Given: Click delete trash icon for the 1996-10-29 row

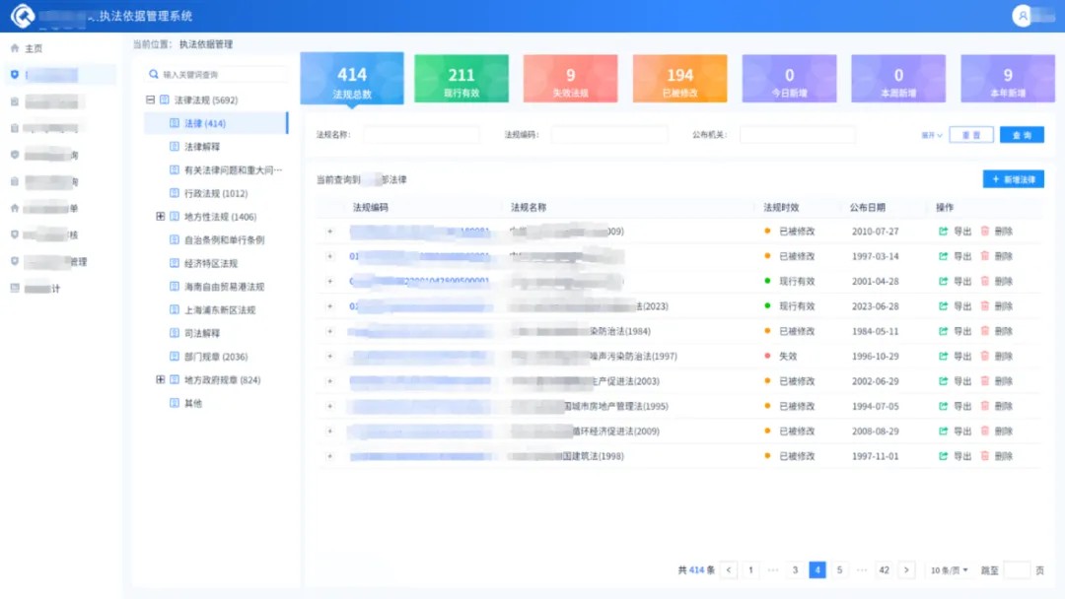Looking at the screenshot, I should 984,357.
